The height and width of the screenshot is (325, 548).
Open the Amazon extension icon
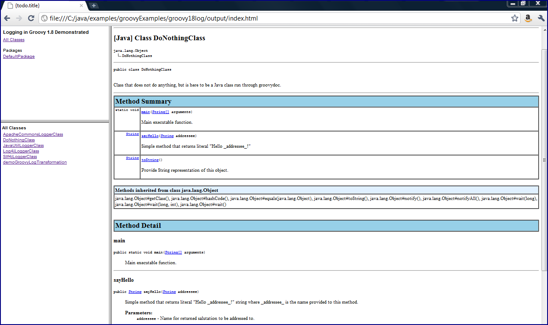[528, 18]
